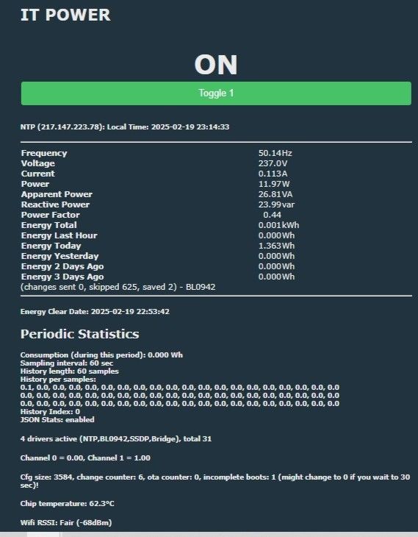
Task: Click the Current 0.113A value
Action: pos(273,174)
